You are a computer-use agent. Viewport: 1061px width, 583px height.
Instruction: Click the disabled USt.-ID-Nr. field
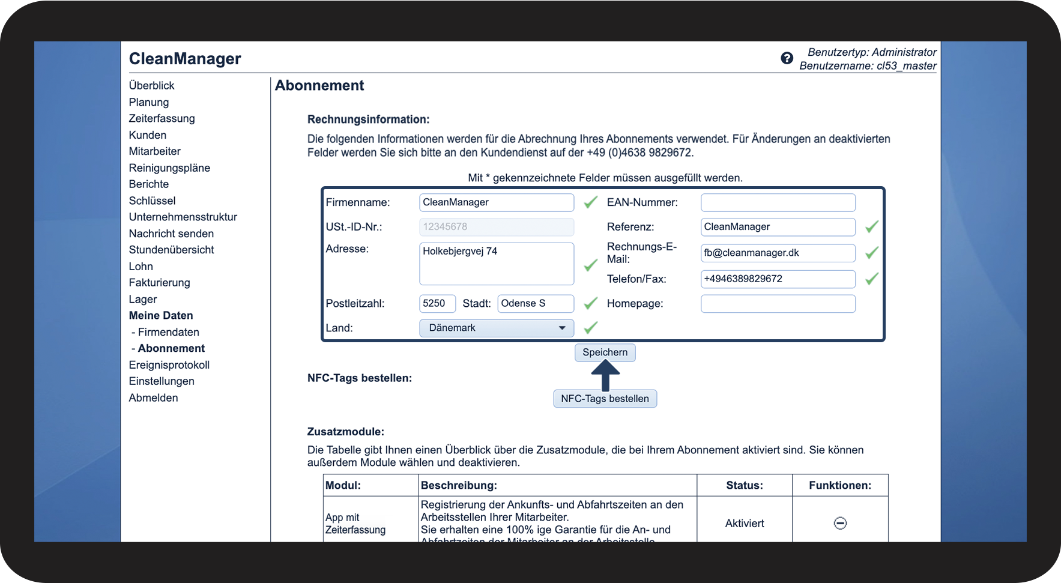pyautogui.click(x=497, y=227)
